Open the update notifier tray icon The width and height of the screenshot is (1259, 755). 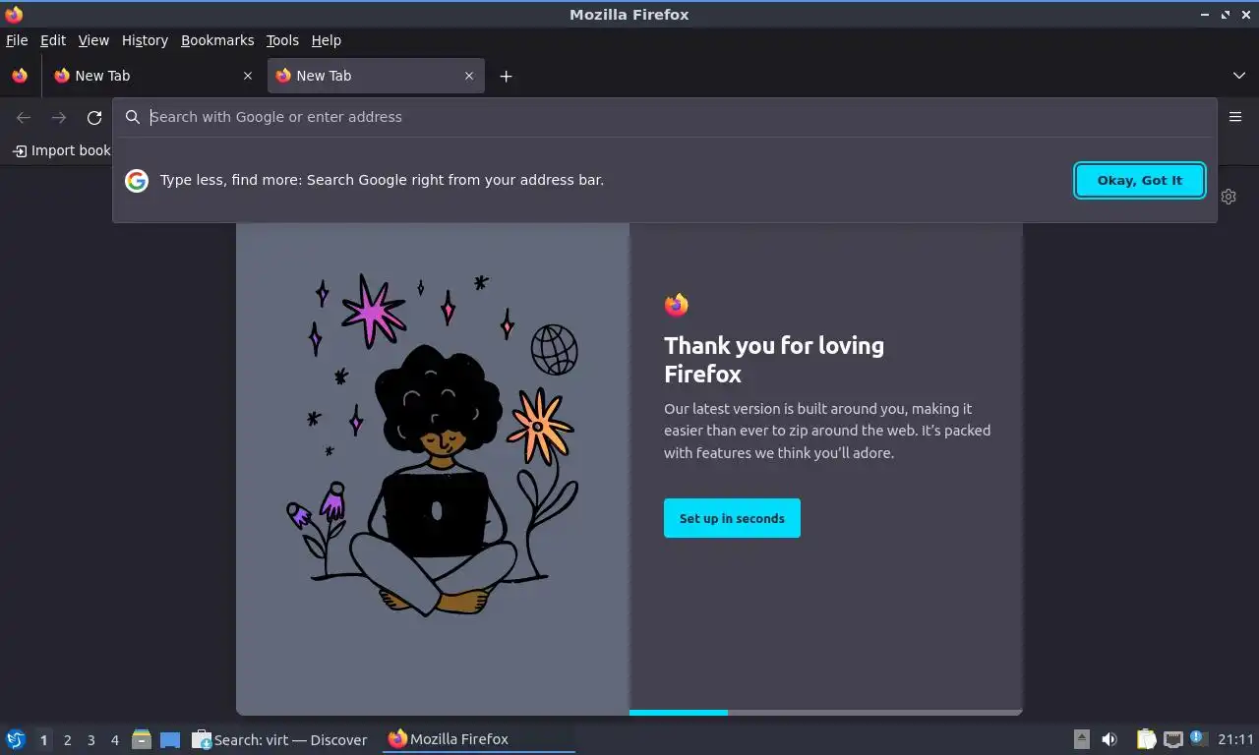(1198, 738)
